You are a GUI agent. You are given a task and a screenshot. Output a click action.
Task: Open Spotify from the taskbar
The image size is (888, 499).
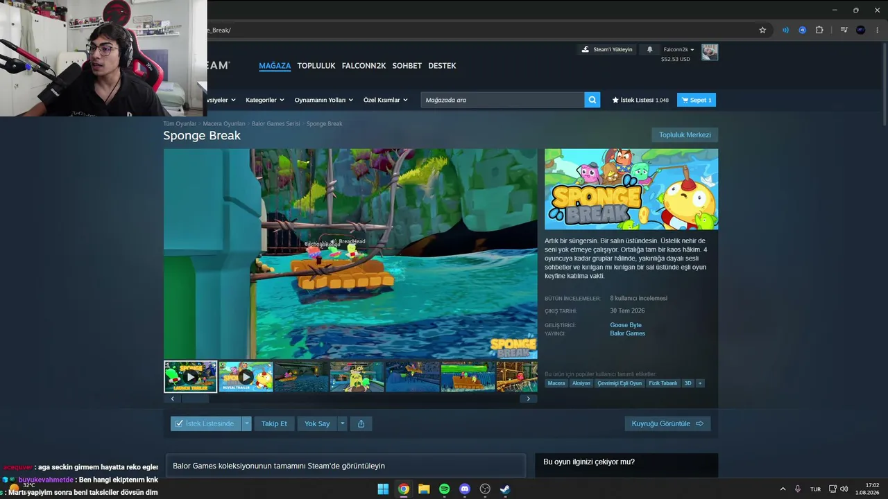444,489
